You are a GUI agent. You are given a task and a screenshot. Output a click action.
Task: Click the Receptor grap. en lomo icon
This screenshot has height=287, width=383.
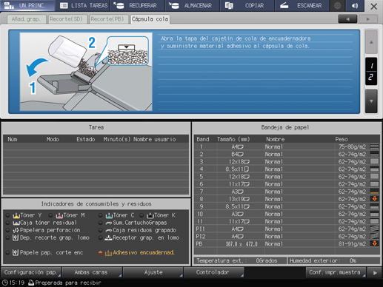(109, 237)
